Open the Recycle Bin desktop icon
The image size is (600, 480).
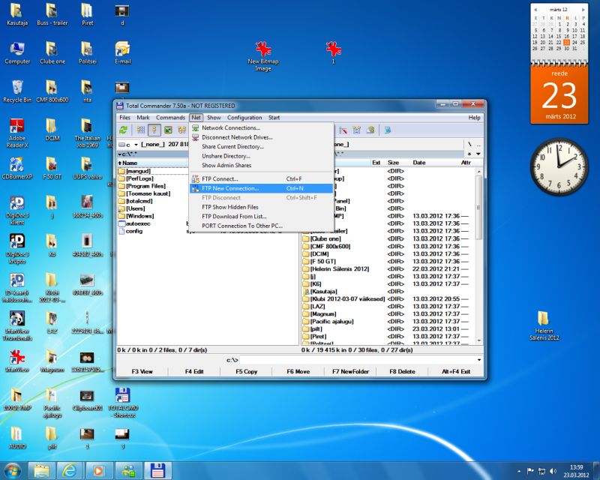coord(16,87)
